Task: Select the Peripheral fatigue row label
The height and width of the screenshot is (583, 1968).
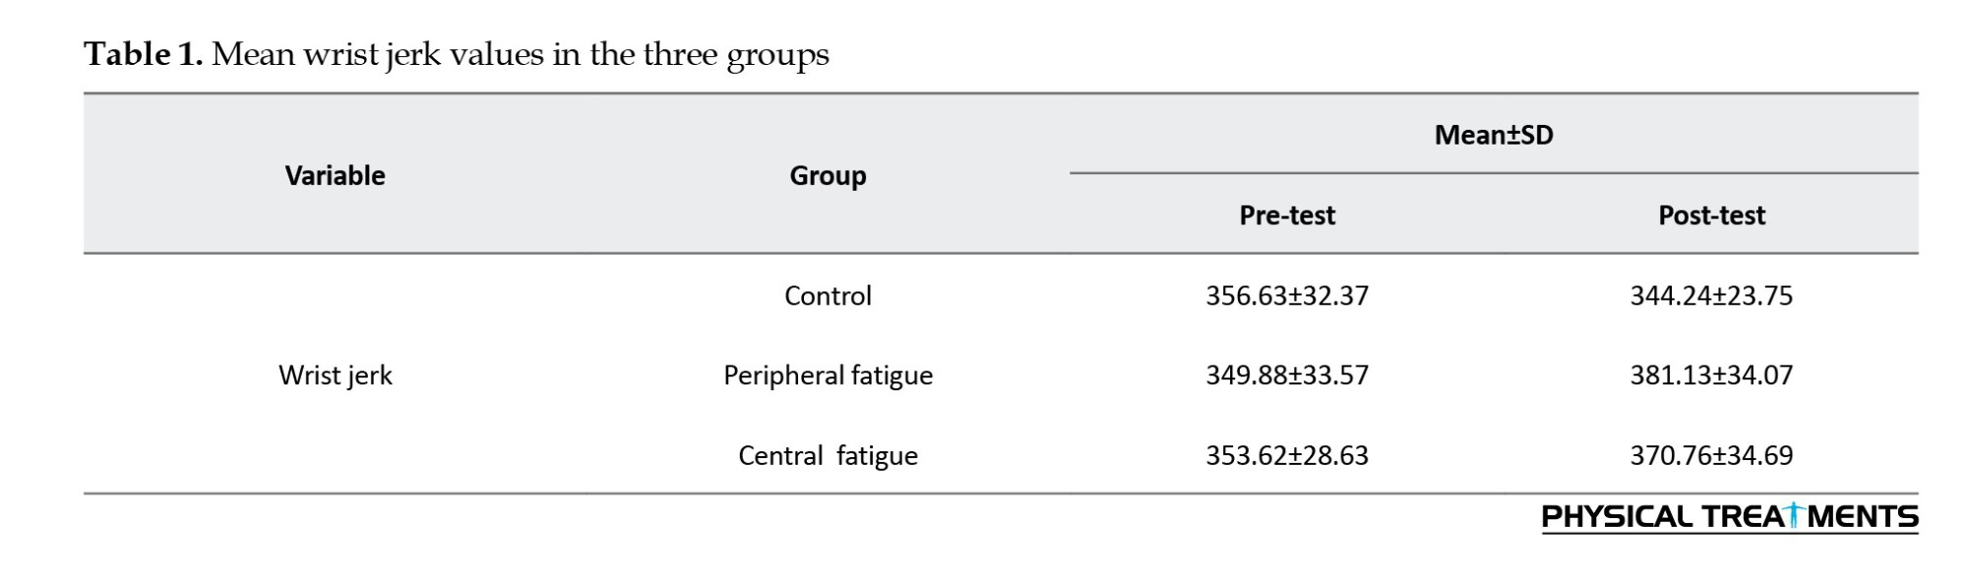Action: click(828, 375)
